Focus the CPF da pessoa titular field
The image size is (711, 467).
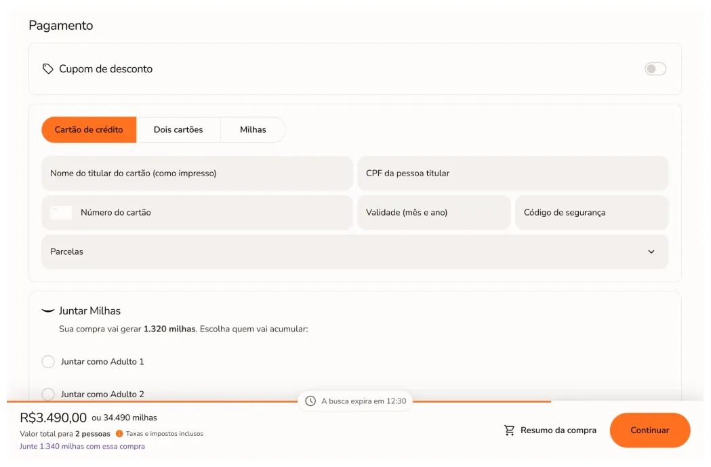click(x=513, y=174)
